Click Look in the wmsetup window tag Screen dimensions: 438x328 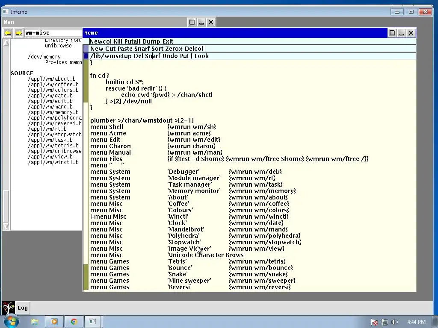(x=201, y=56)
